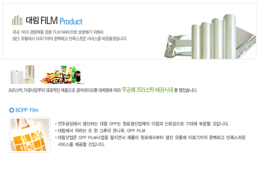Click the blue Product heading word
Screen dimensions: 259x188
tap(71, 22)
